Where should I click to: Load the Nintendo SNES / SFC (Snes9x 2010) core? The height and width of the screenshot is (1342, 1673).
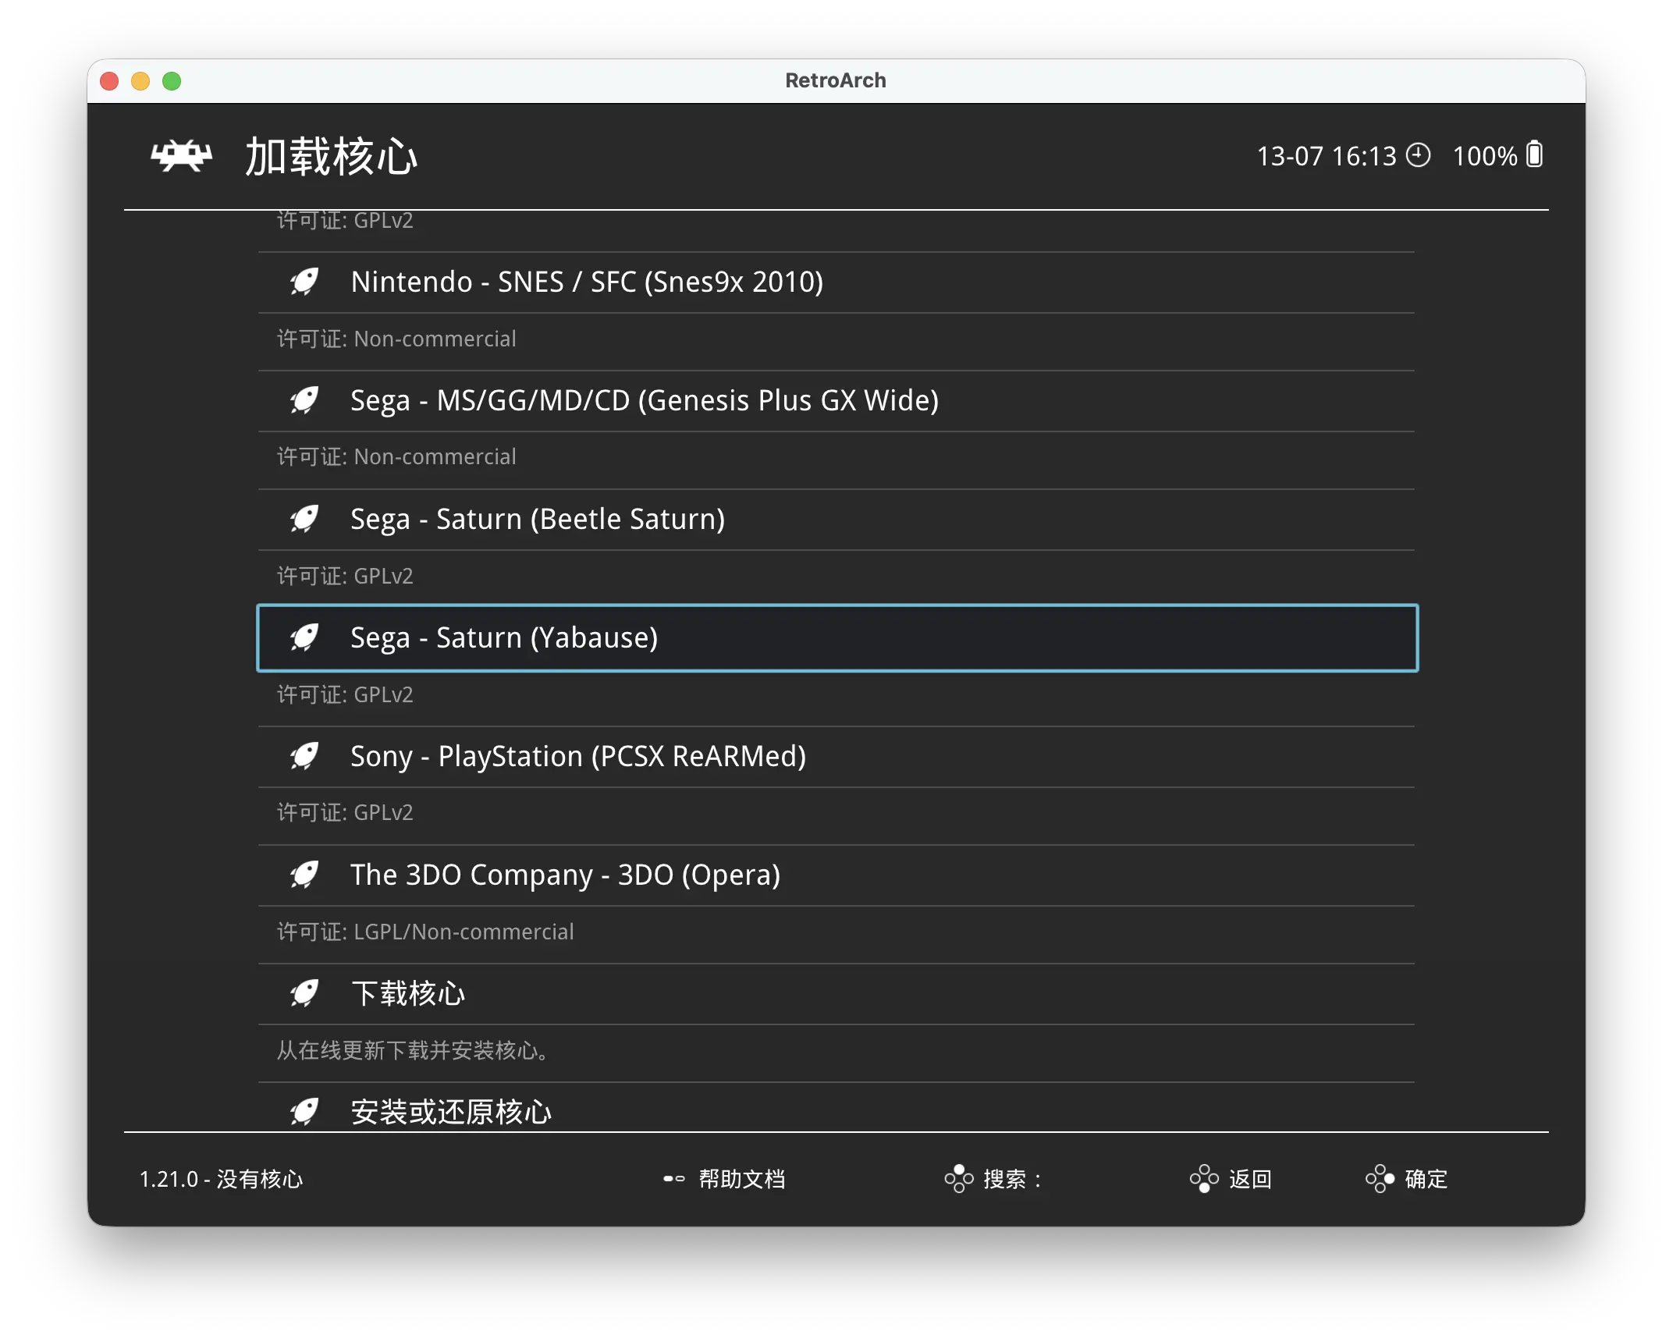(x=836, y=282)
